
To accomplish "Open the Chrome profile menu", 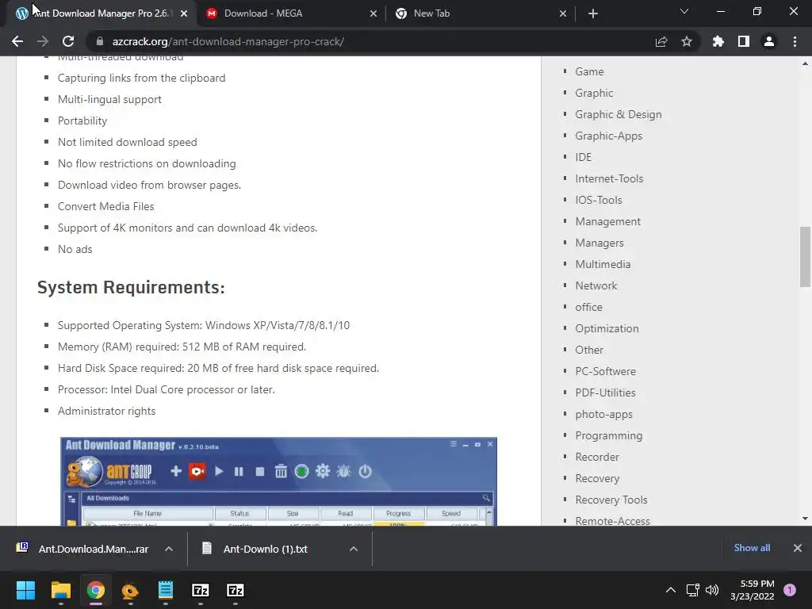I will (x=769, y=41).
